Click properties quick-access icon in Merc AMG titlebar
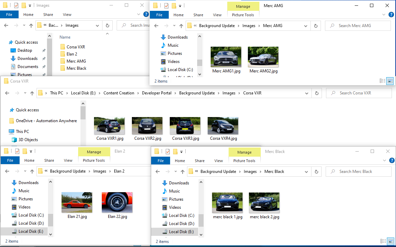 point(166,5)
